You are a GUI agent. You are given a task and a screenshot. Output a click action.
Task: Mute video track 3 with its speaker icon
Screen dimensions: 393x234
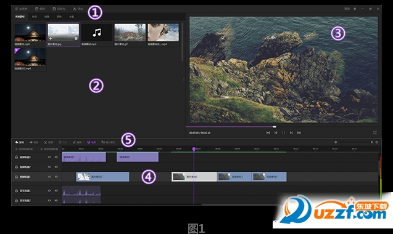pyautogui.click(x=56, y=157)
